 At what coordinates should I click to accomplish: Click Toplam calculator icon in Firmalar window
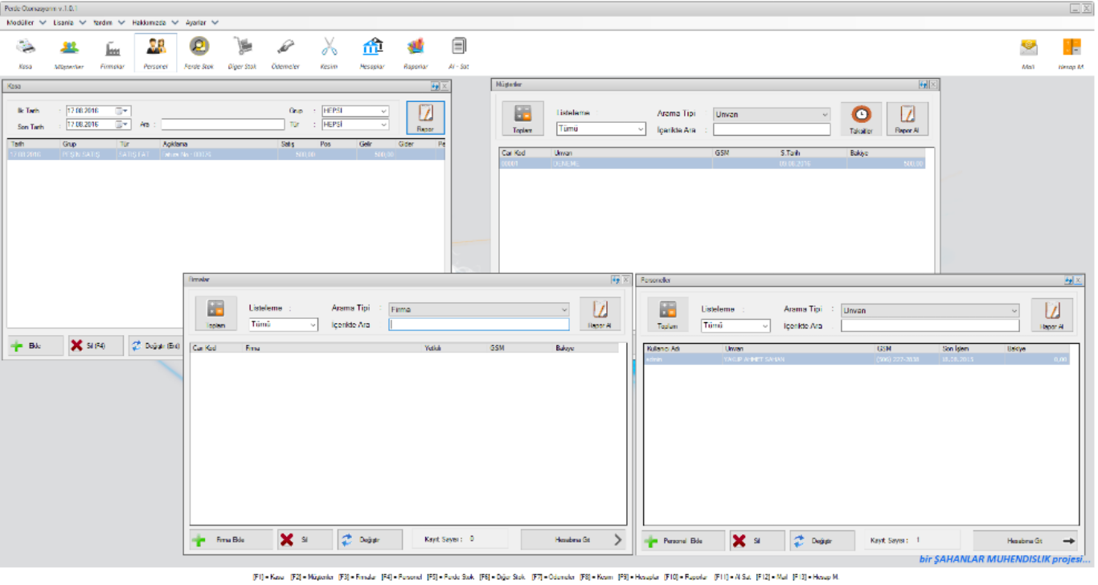[x=215, y=313]
